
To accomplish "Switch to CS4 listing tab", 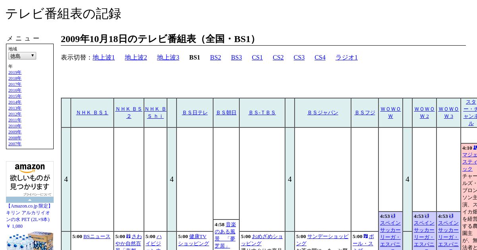I will [x=320, y=58].
